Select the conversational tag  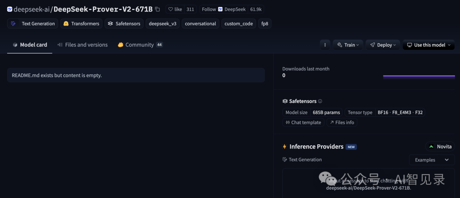[x=200, y=23]
